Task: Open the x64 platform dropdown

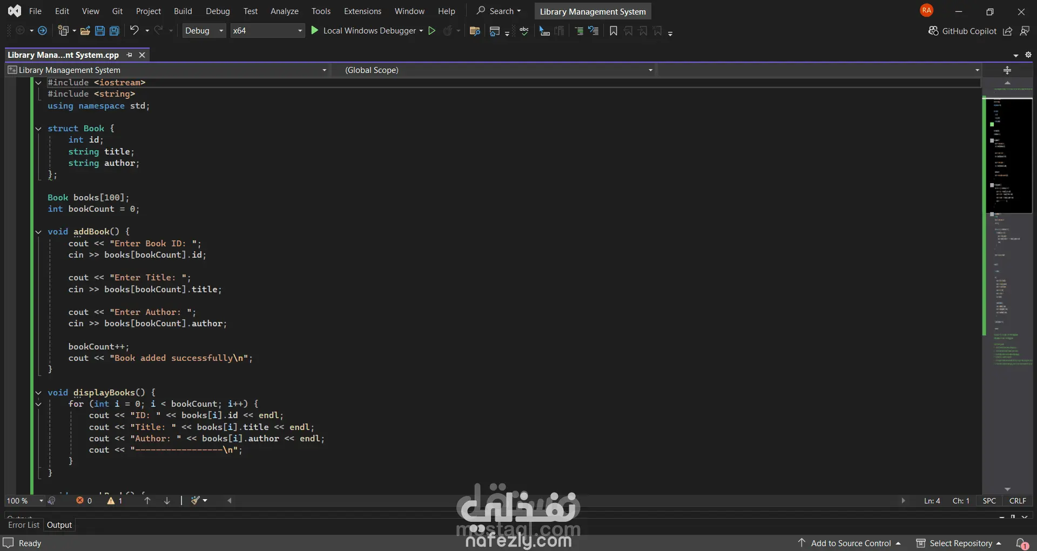Action: coord(268,31)
